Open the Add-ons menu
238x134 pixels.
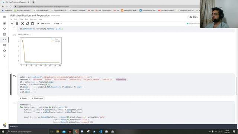(x=33, y=19)
